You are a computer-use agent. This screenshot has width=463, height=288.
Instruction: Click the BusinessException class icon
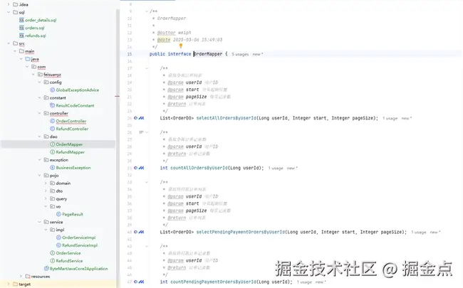52,167
